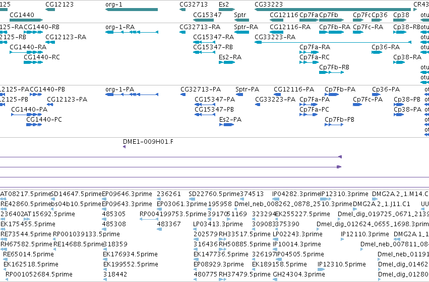Open transcript Cp7Fc-RA
The width and height of the screenshot is (429, 282).
pyautogui.click(x=358, y=32)
